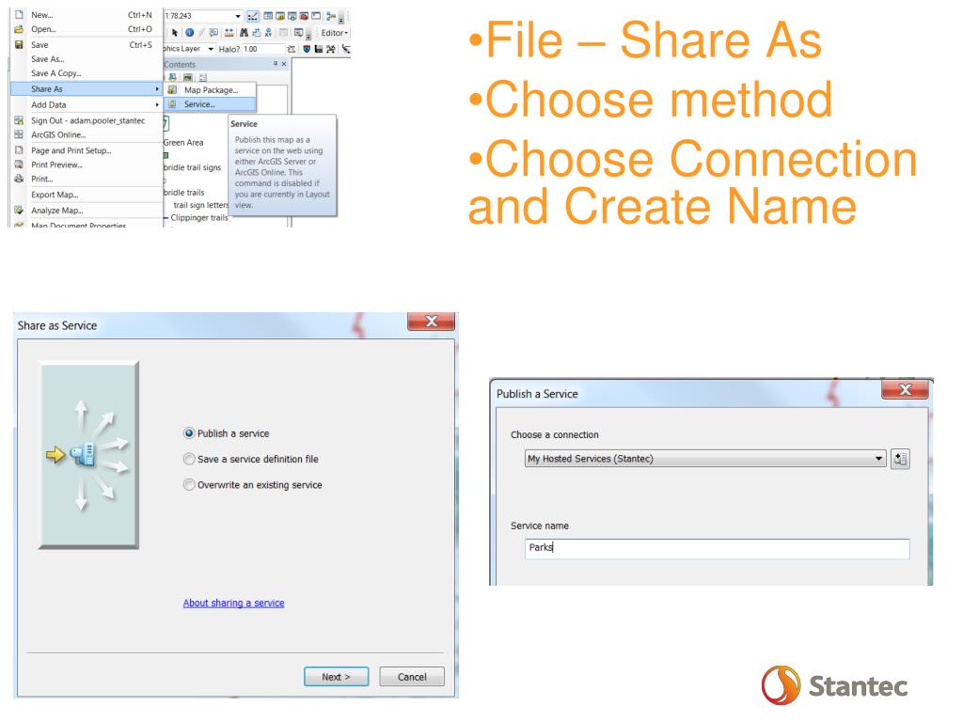Expand the Add Data submenu arrow
This screenshot has height=722, width=963.
pyautogui.click(x=157, y=105)
